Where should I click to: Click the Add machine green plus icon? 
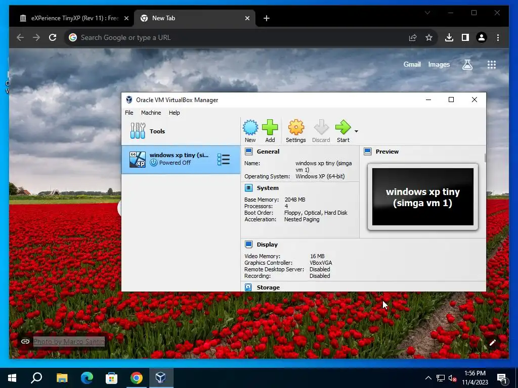point(270,131)
